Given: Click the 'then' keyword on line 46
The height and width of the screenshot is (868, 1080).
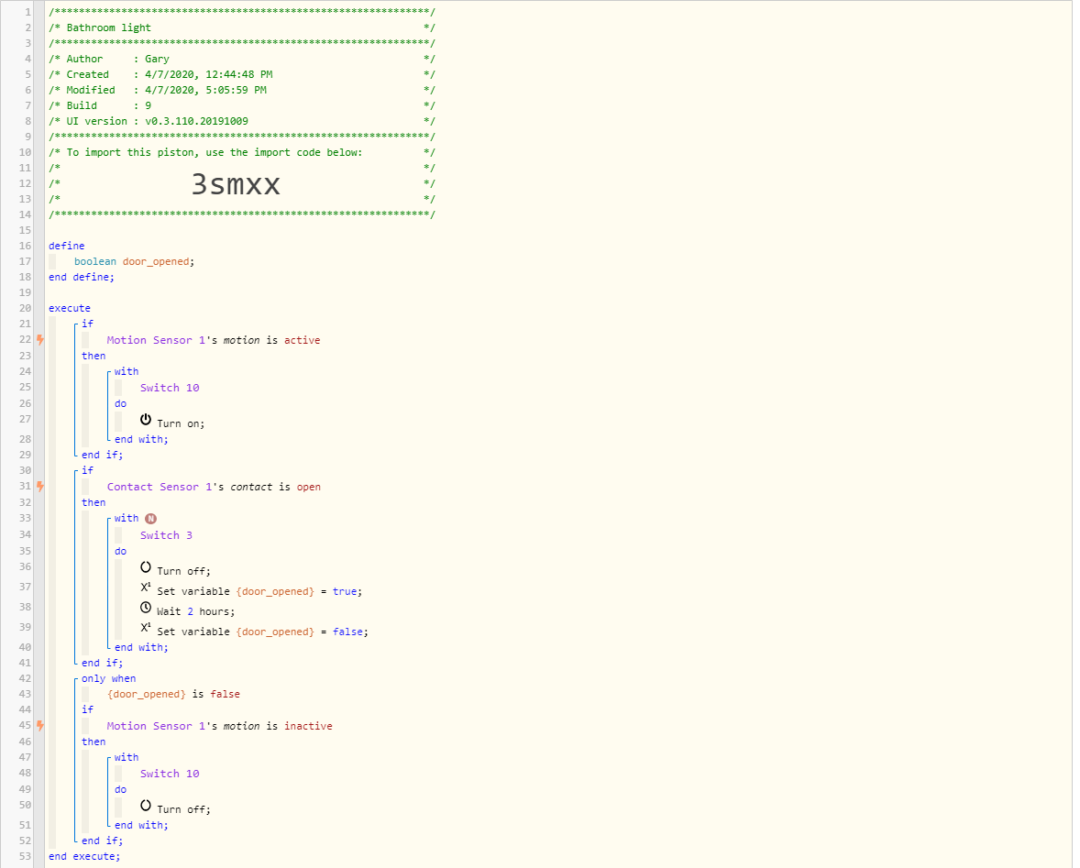Looking at the screenshot, I should click(94, 742).
